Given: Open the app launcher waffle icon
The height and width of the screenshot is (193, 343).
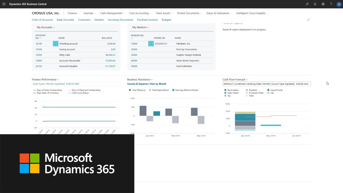Looking at the screenshot, I should pos(4,4).
